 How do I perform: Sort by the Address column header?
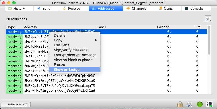coord(59,27)
